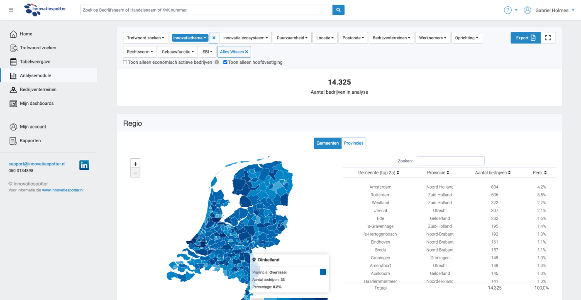Click the fullscreen expand icon

pos(548,38)
